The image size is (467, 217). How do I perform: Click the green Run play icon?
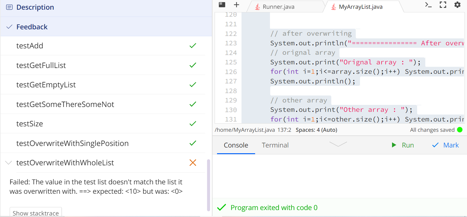(x=394, y=145)
